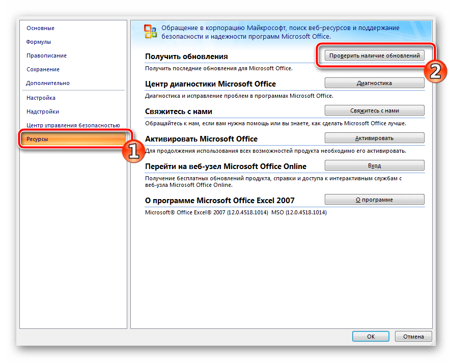Viewport: 452px width, 362px height.
Task: Click the Вход button
Action: (x=375, y=165)
